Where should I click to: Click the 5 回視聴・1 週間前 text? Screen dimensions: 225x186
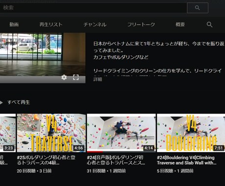(175, 171)
